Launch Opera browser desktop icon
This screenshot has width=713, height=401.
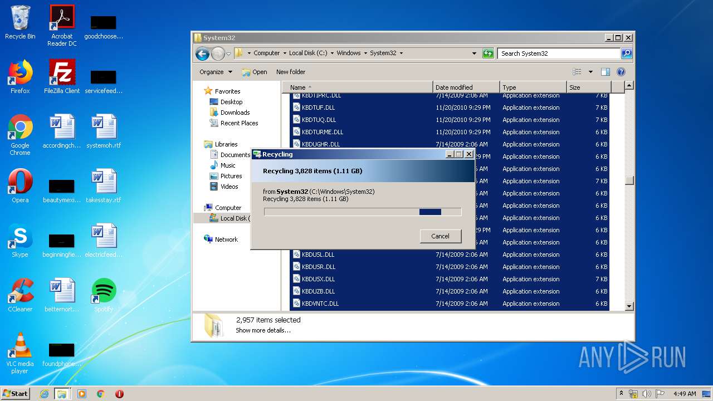pos(20,187)
